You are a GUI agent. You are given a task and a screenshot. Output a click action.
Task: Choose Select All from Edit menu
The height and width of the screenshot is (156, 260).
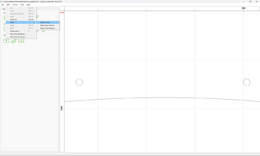[x=21, y=20]
